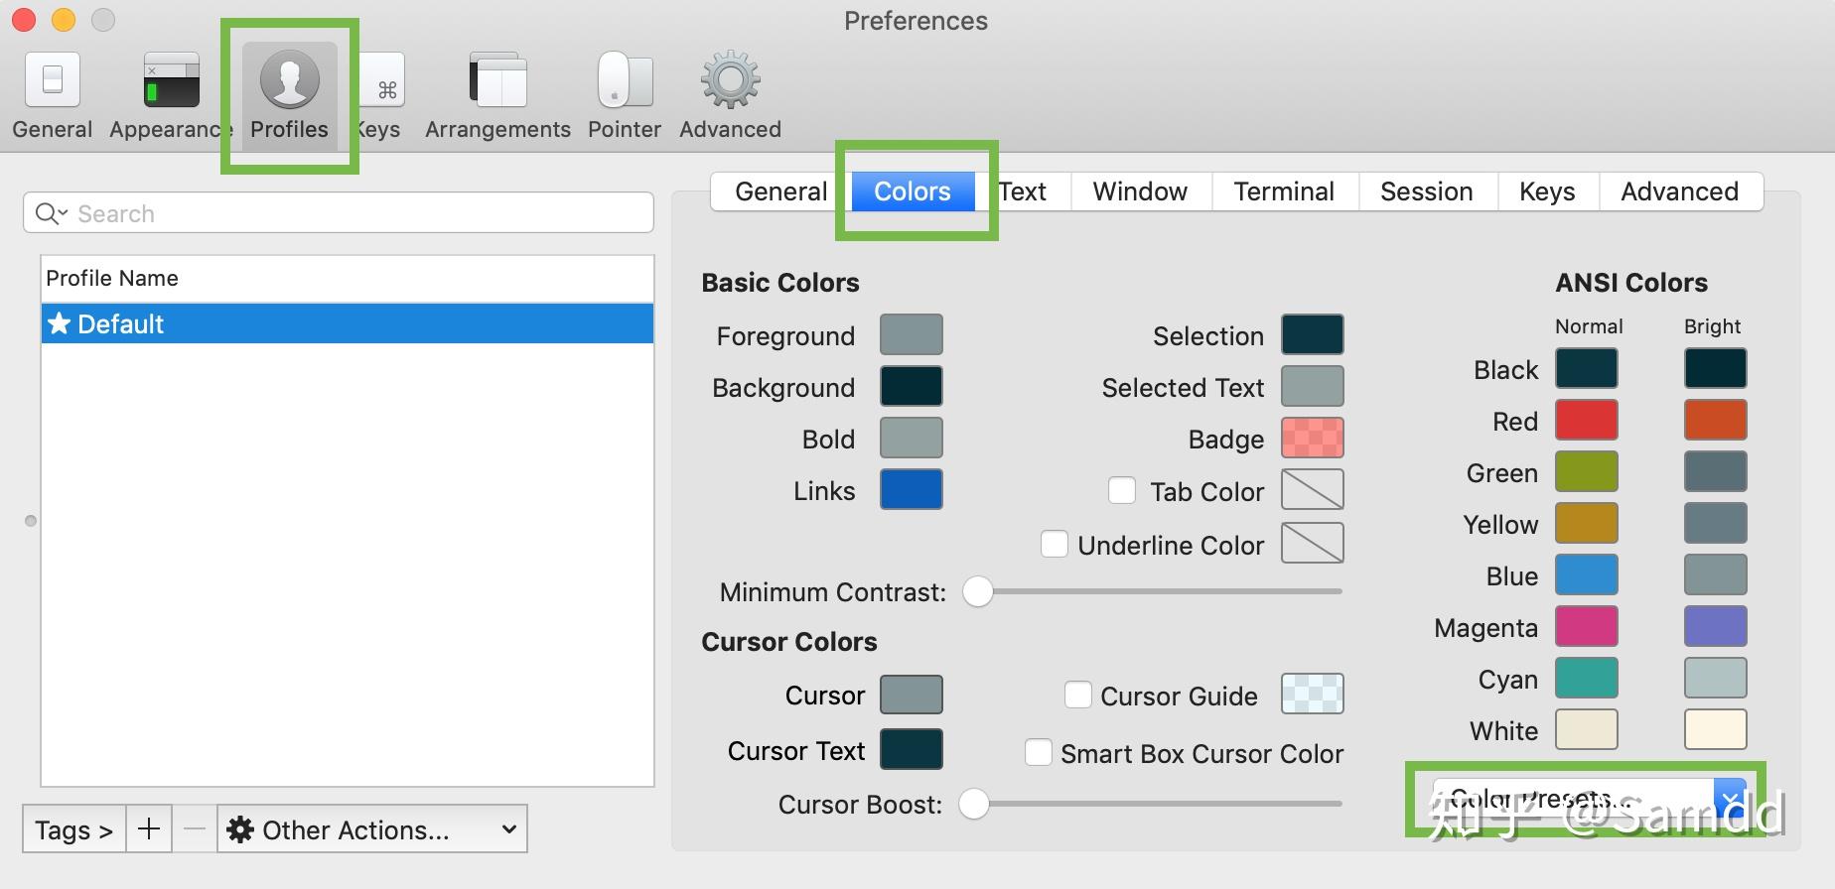Click the Session tab button
1835x889 pixels.
pyautogui.click(x=1426, y=191)
